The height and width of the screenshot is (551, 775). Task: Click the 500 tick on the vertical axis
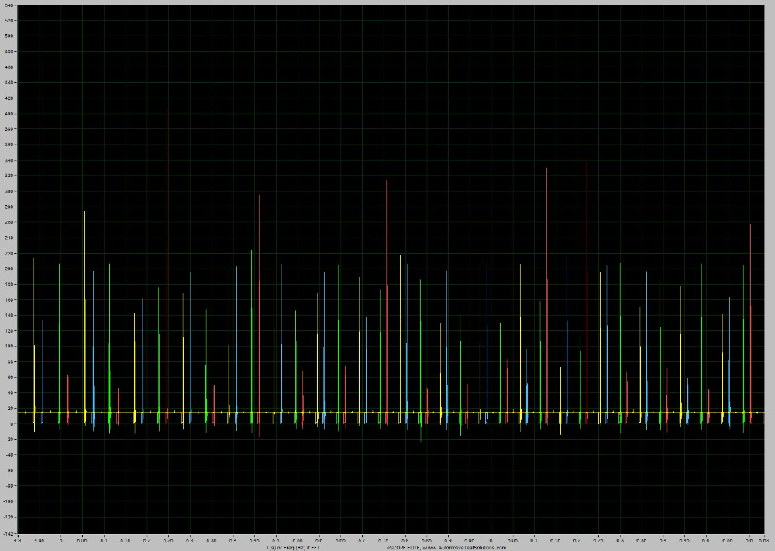pyautogui.click(x=9, y=36)
